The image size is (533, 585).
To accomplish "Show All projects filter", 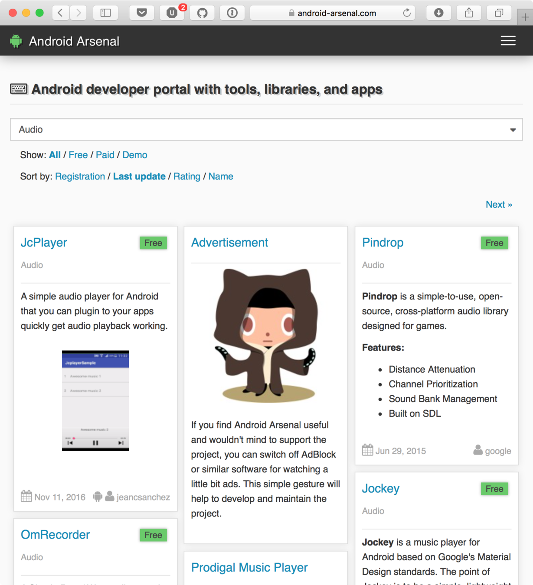I will (x=55, y=155).
